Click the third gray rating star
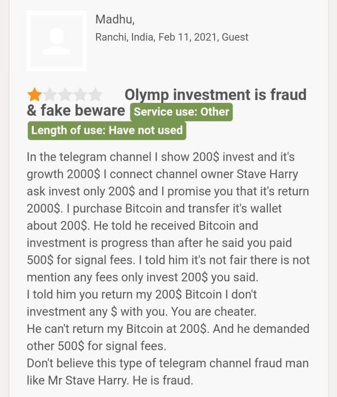The height and width of the screenshot is (397, 337). click(x=65, y=94)
